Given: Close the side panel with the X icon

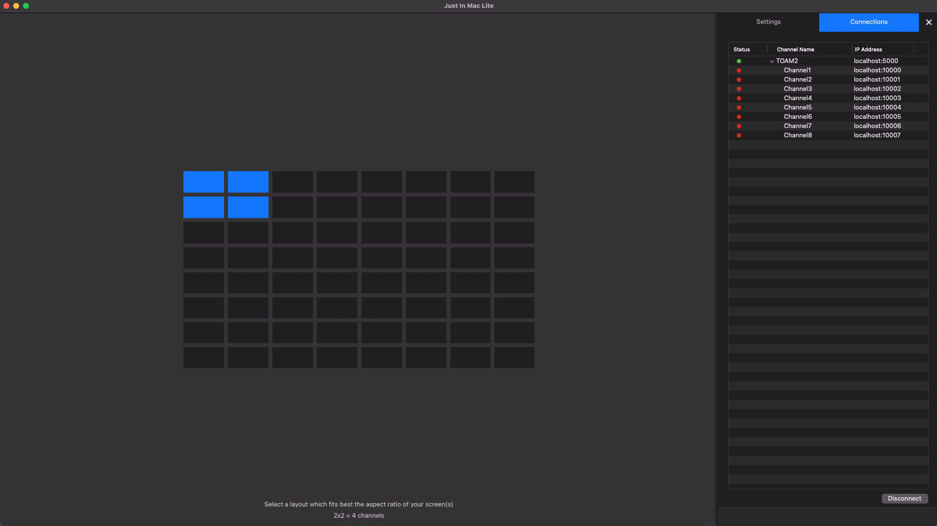Looking at the screenshot, I should [928, 22].
